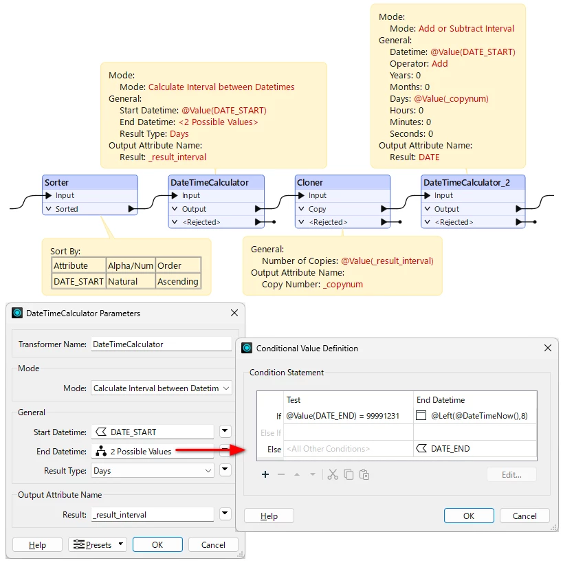
Task: Click the DateTimeCalculator_2 Output port arrow
Action: tap(519, 208)
